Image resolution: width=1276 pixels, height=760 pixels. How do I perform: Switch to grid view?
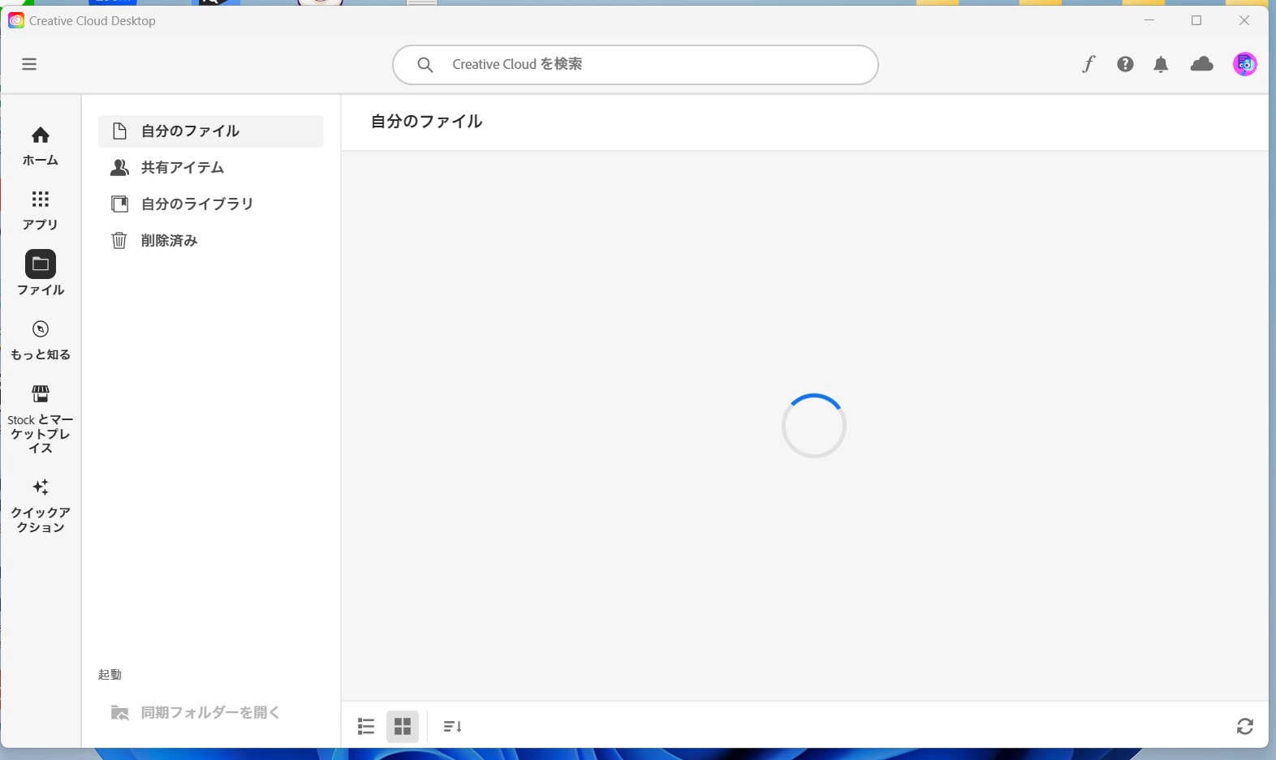point(403,727)
